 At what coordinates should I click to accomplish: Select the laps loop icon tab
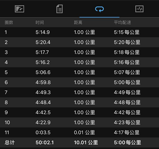coord(99,9)
